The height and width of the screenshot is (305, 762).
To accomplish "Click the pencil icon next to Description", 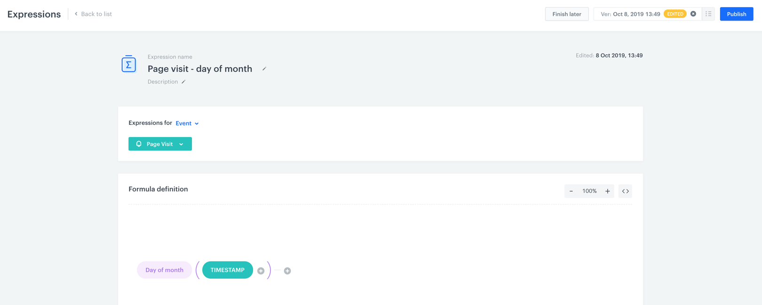I will [184, 82].
